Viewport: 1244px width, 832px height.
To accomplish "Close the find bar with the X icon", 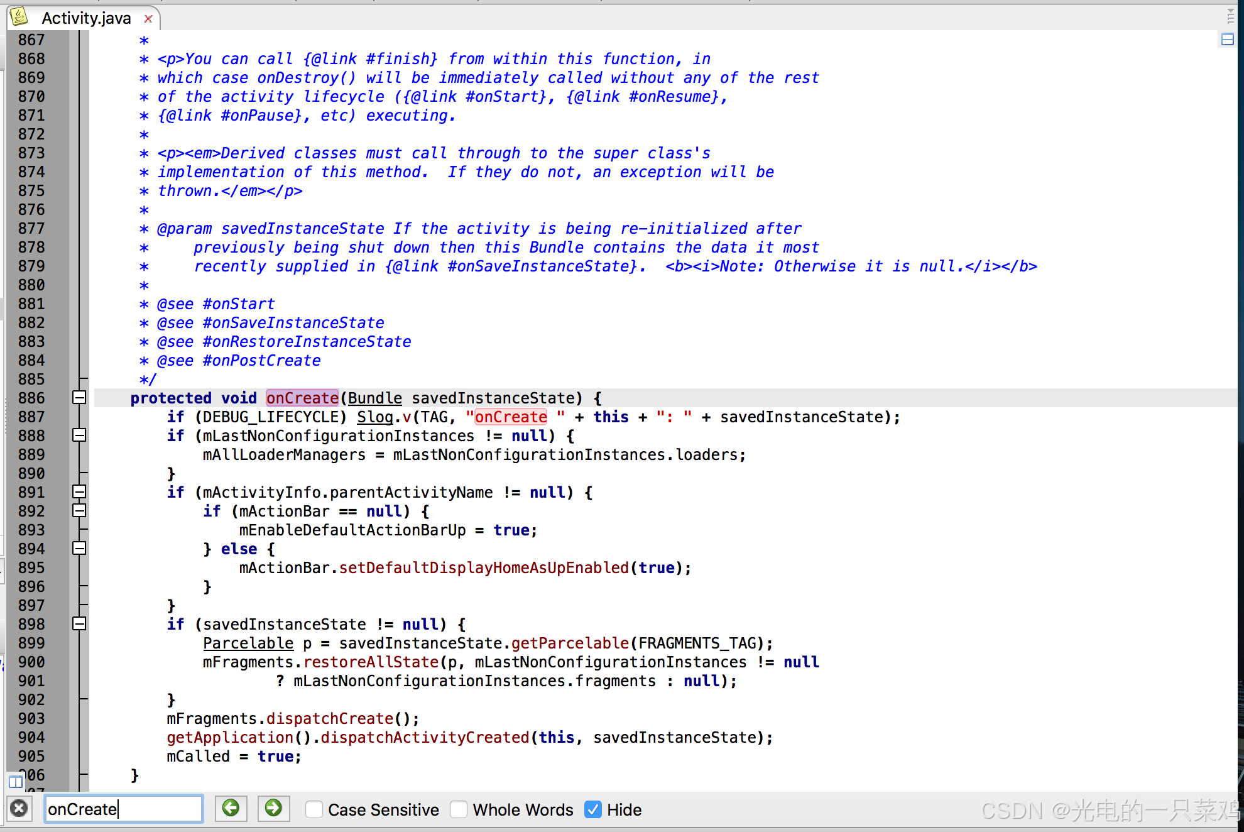I will (x=19, y=808).
